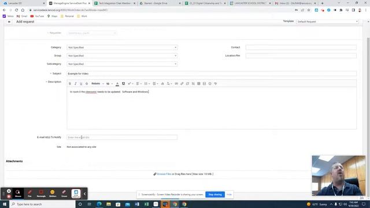The width and height of the screenshot is (370, 208).
Task: Switch to LANCASTER SCHOOL DISTRICT tab
Action: pos(250,3)
